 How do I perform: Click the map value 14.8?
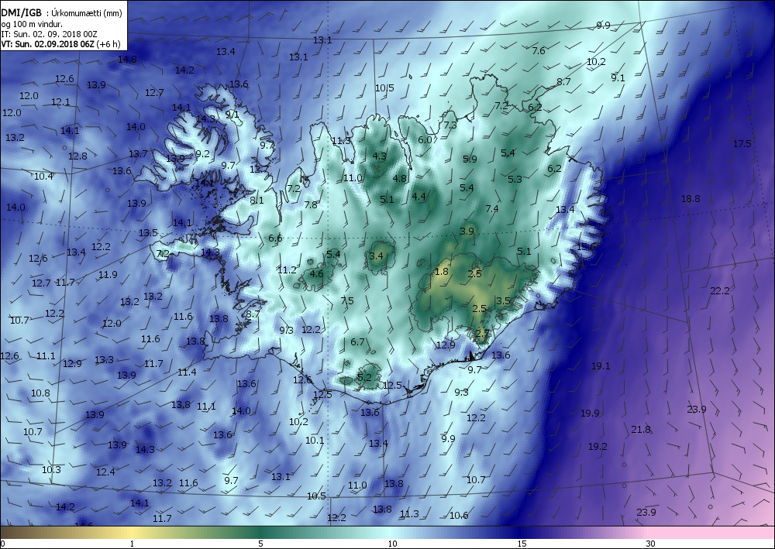(x=127, y=60)
